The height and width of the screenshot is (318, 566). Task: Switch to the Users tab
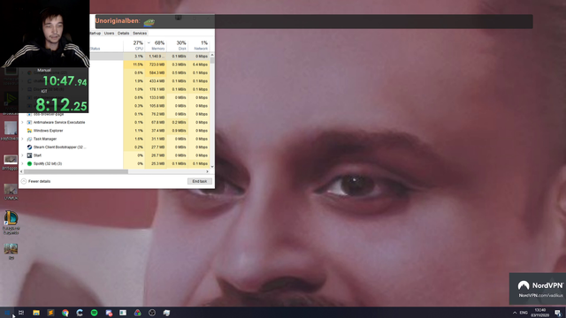[x=109, y=34]
